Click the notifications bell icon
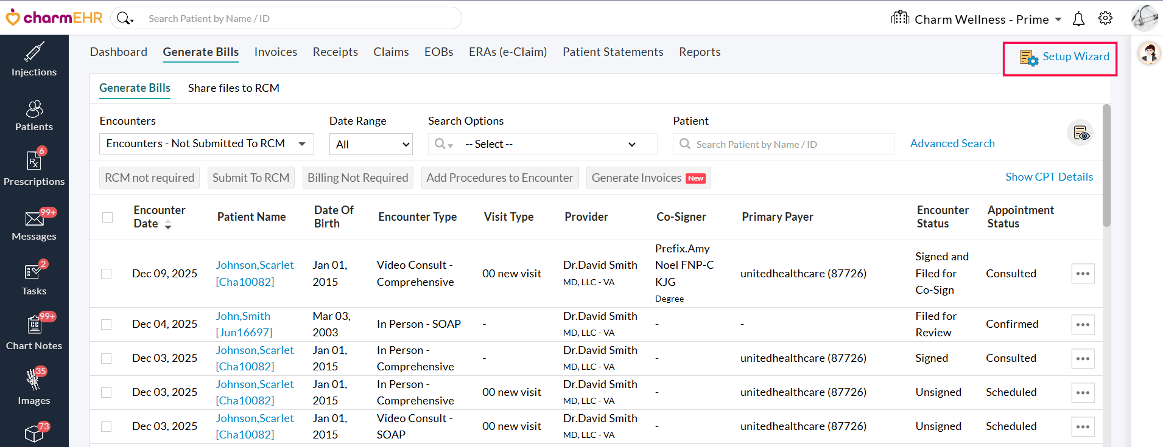This screenshot has width=1163, height=447. [1078, 19]
